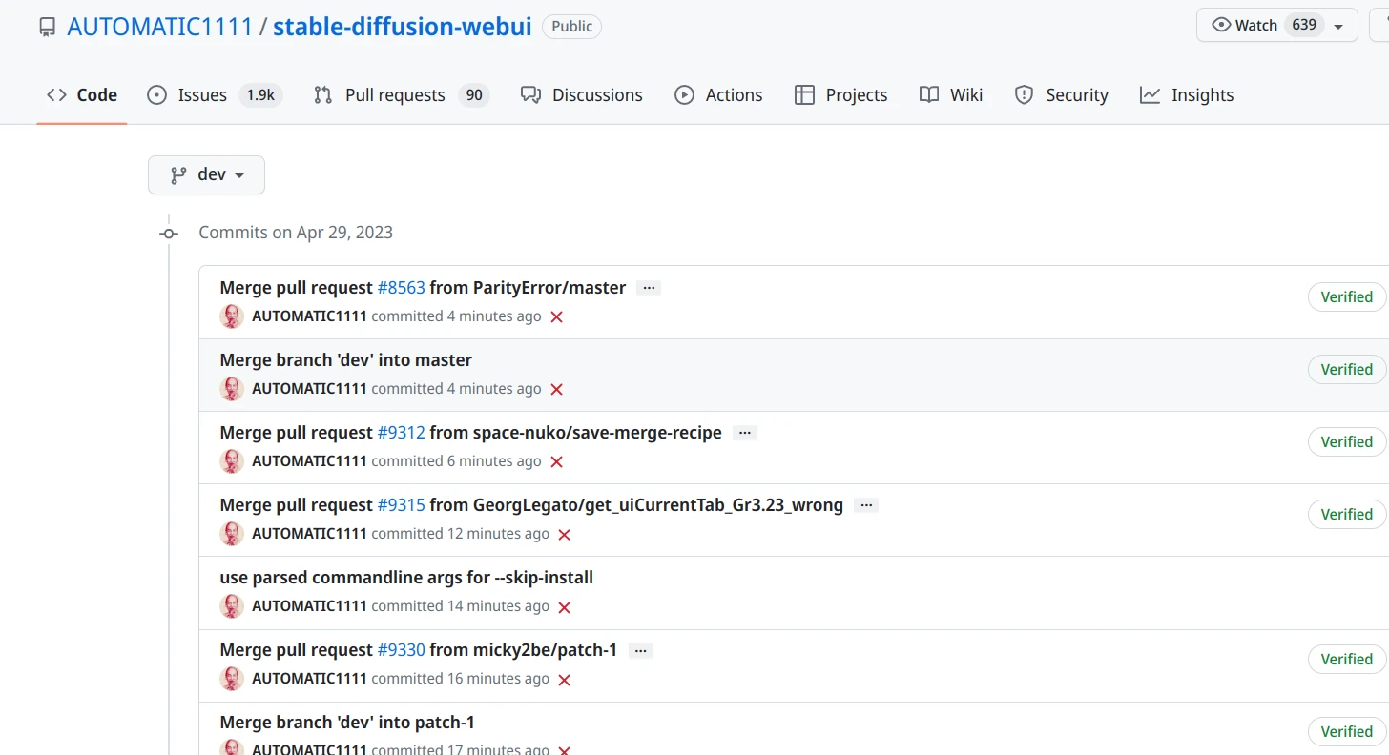Expand ellipsis details on the #9312 commit
Screen dimensions: 1389x755
(745, 433)
